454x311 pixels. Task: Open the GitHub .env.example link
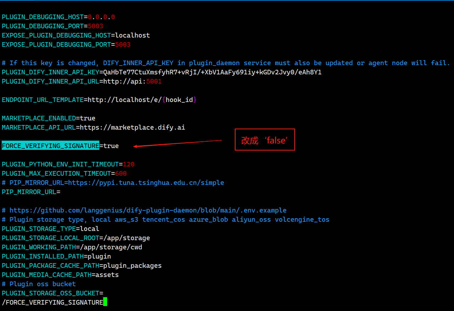(148, 210)
